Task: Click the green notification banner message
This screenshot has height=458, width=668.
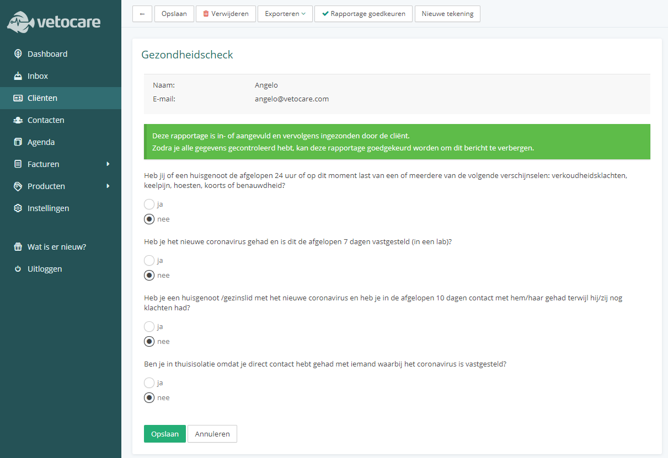Action: pyautogui.click(x=397, y=142)
